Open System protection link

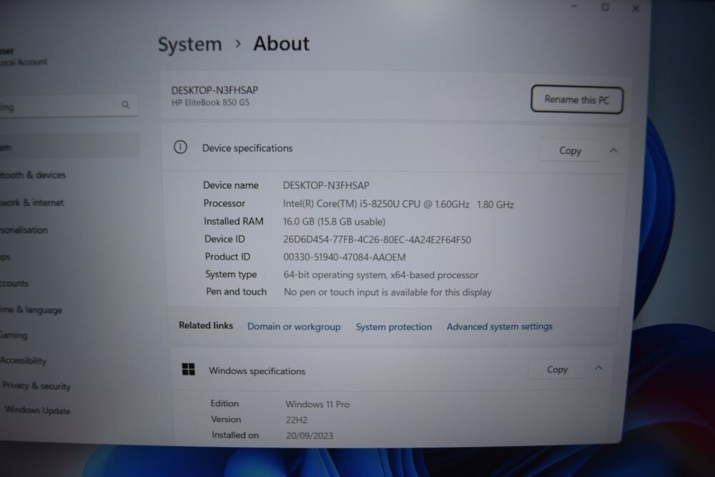pyautogui.click(x=393, y=327)
